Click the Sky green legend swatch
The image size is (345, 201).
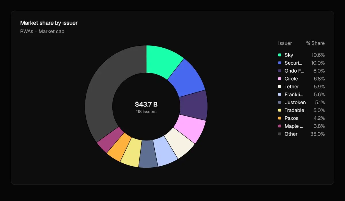coord(279,55)
